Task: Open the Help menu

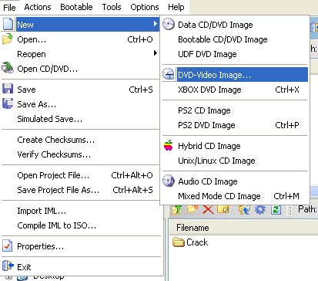Action: [x=176, y=7]
